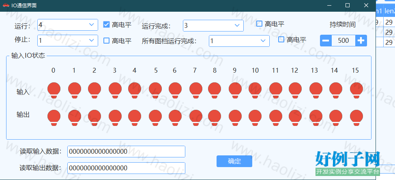Check 高电平 for 停止

[x=107, y=41]
